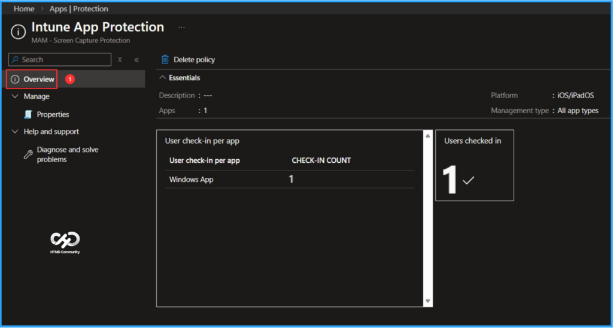Collapse the Essentials section chevron

pyautogui.click(x=163, y=77)
